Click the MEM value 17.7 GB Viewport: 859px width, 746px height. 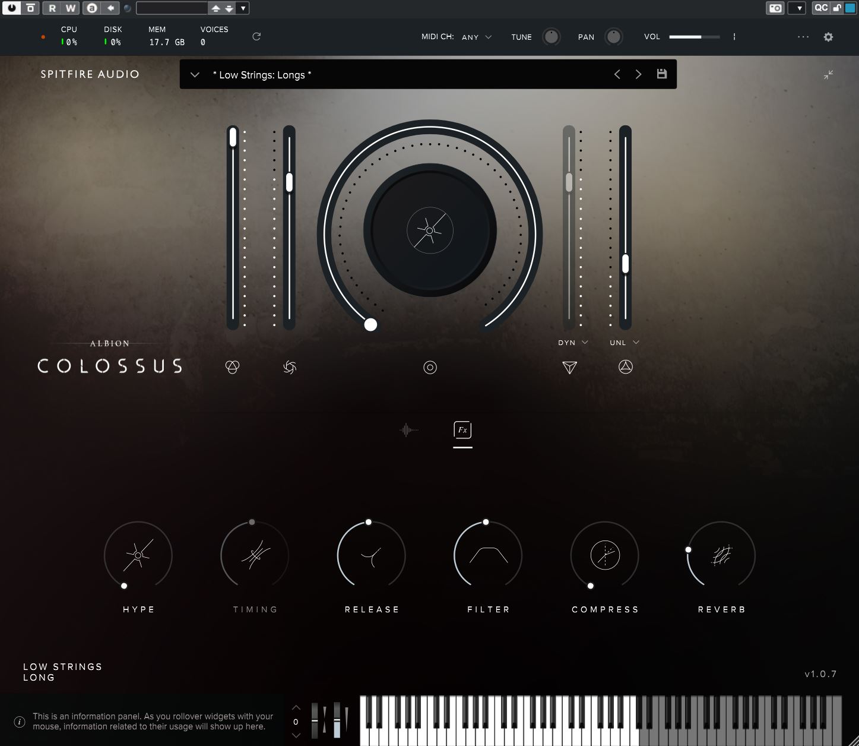(x=167, y=42)
